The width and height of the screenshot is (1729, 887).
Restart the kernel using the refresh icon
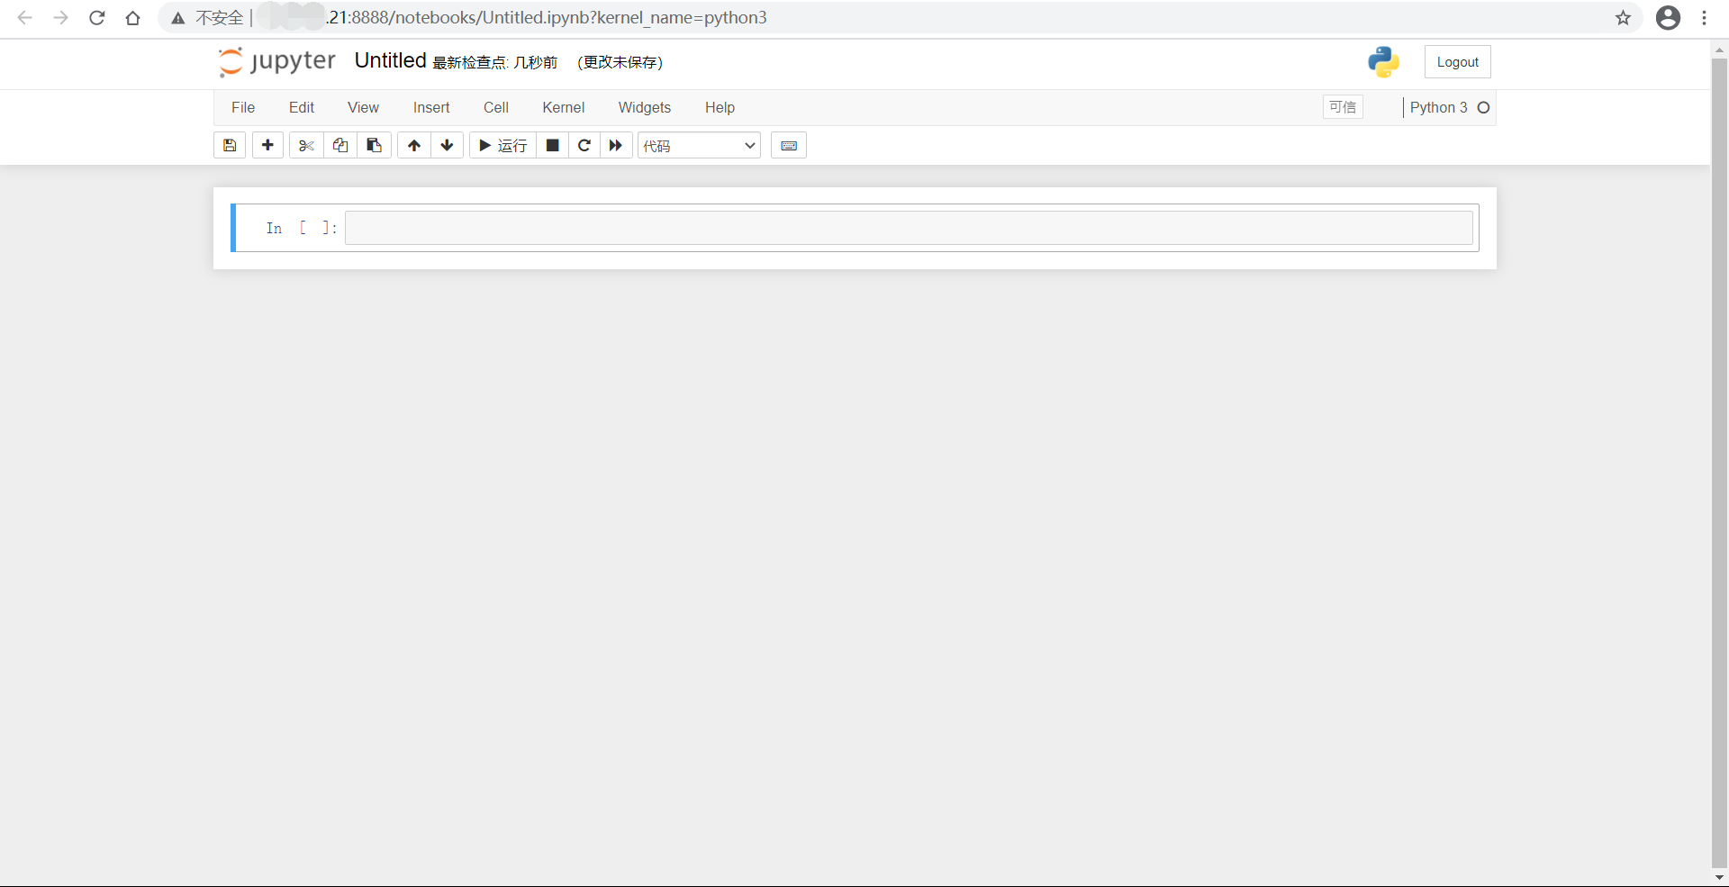584,145
